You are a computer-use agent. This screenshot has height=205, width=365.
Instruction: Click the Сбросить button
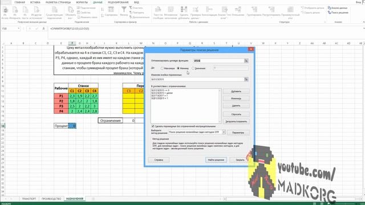[x=236, y=114]
